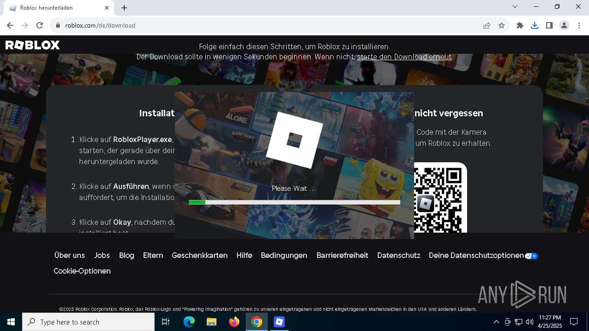Open the Windows Start menu
The image size is (589, 331).
point(11,322)
